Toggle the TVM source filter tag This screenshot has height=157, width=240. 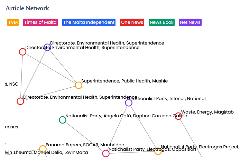[13, 22]
